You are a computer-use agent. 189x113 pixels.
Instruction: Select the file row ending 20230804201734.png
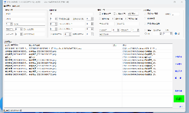tap(88, 63)
